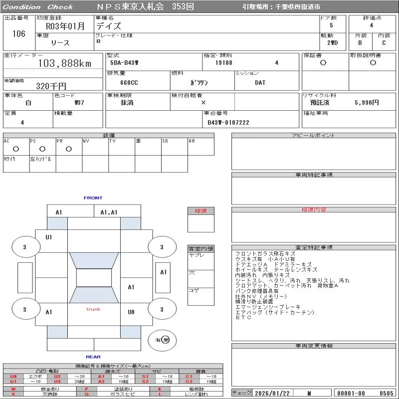The width and height of the screenshot is (399, 399).
Task: Click the 保証書 circle mark
Action: 323,63
